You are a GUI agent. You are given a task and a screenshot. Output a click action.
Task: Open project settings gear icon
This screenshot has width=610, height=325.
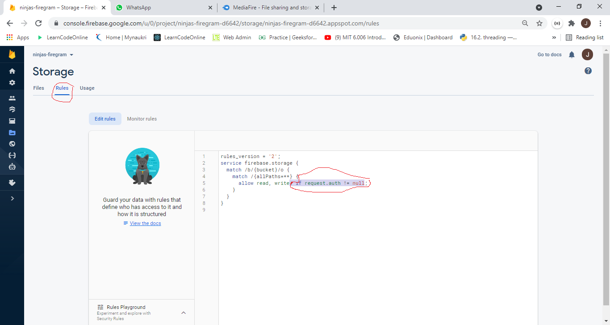click(x=12, y=83)
